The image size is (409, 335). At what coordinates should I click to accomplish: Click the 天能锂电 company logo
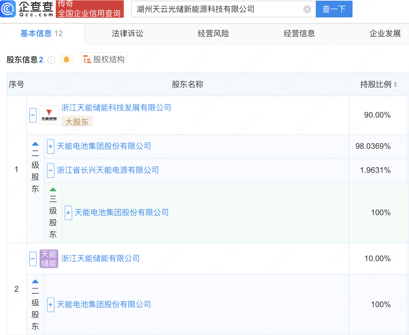(x=49, y=115)
